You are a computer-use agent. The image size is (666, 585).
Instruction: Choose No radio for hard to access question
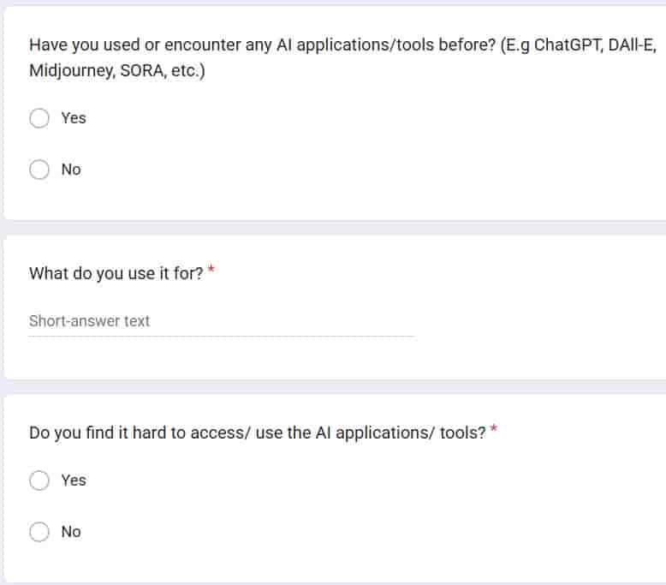pyautogui.click(x=39, y=532)
